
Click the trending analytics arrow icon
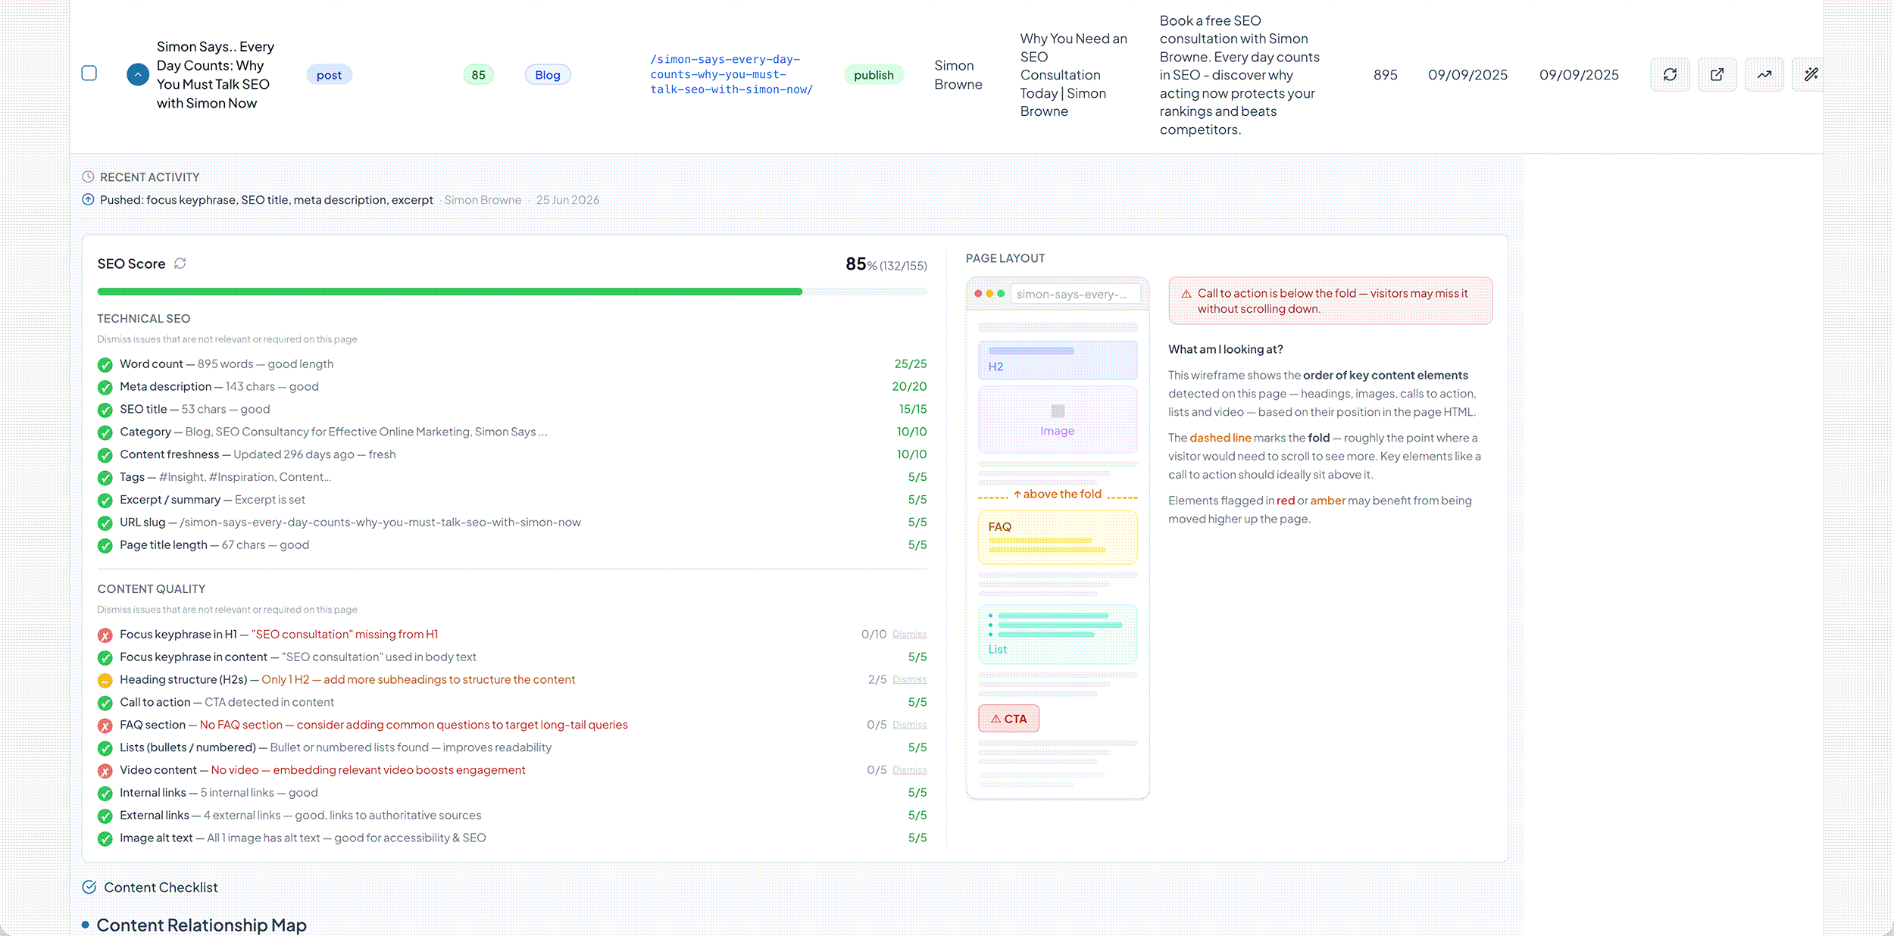(1764, 74)
